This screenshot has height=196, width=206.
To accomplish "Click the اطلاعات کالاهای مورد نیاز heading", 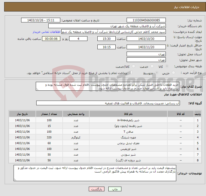I will click(183, 94).
